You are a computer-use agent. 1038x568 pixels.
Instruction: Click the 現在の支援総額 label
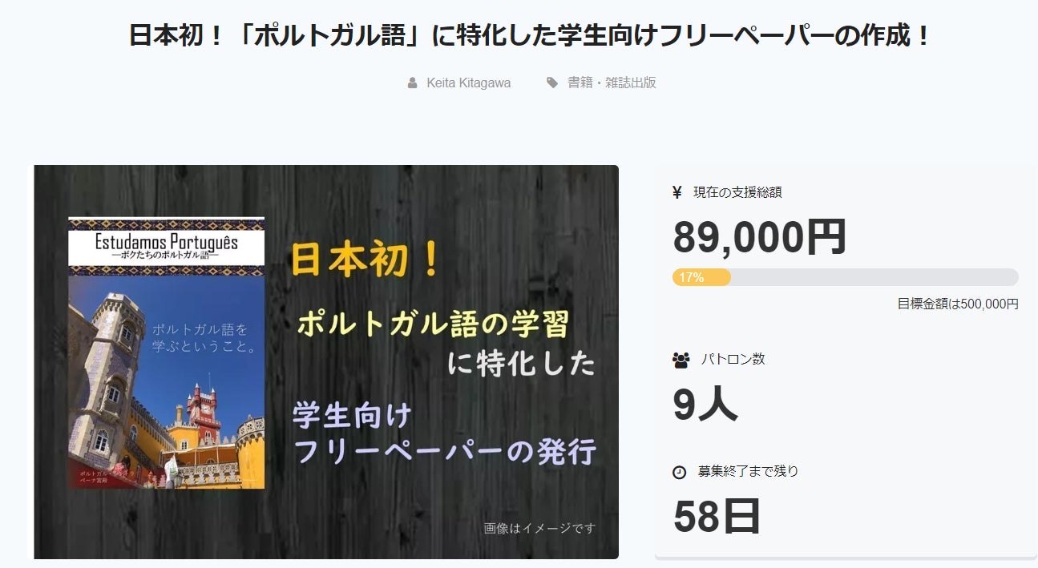737,192
